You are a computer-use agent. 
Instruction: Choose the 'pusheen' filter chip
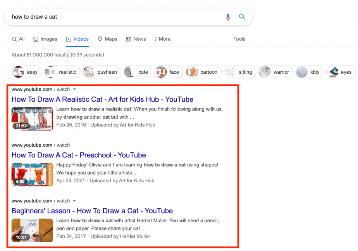point(102,72)
